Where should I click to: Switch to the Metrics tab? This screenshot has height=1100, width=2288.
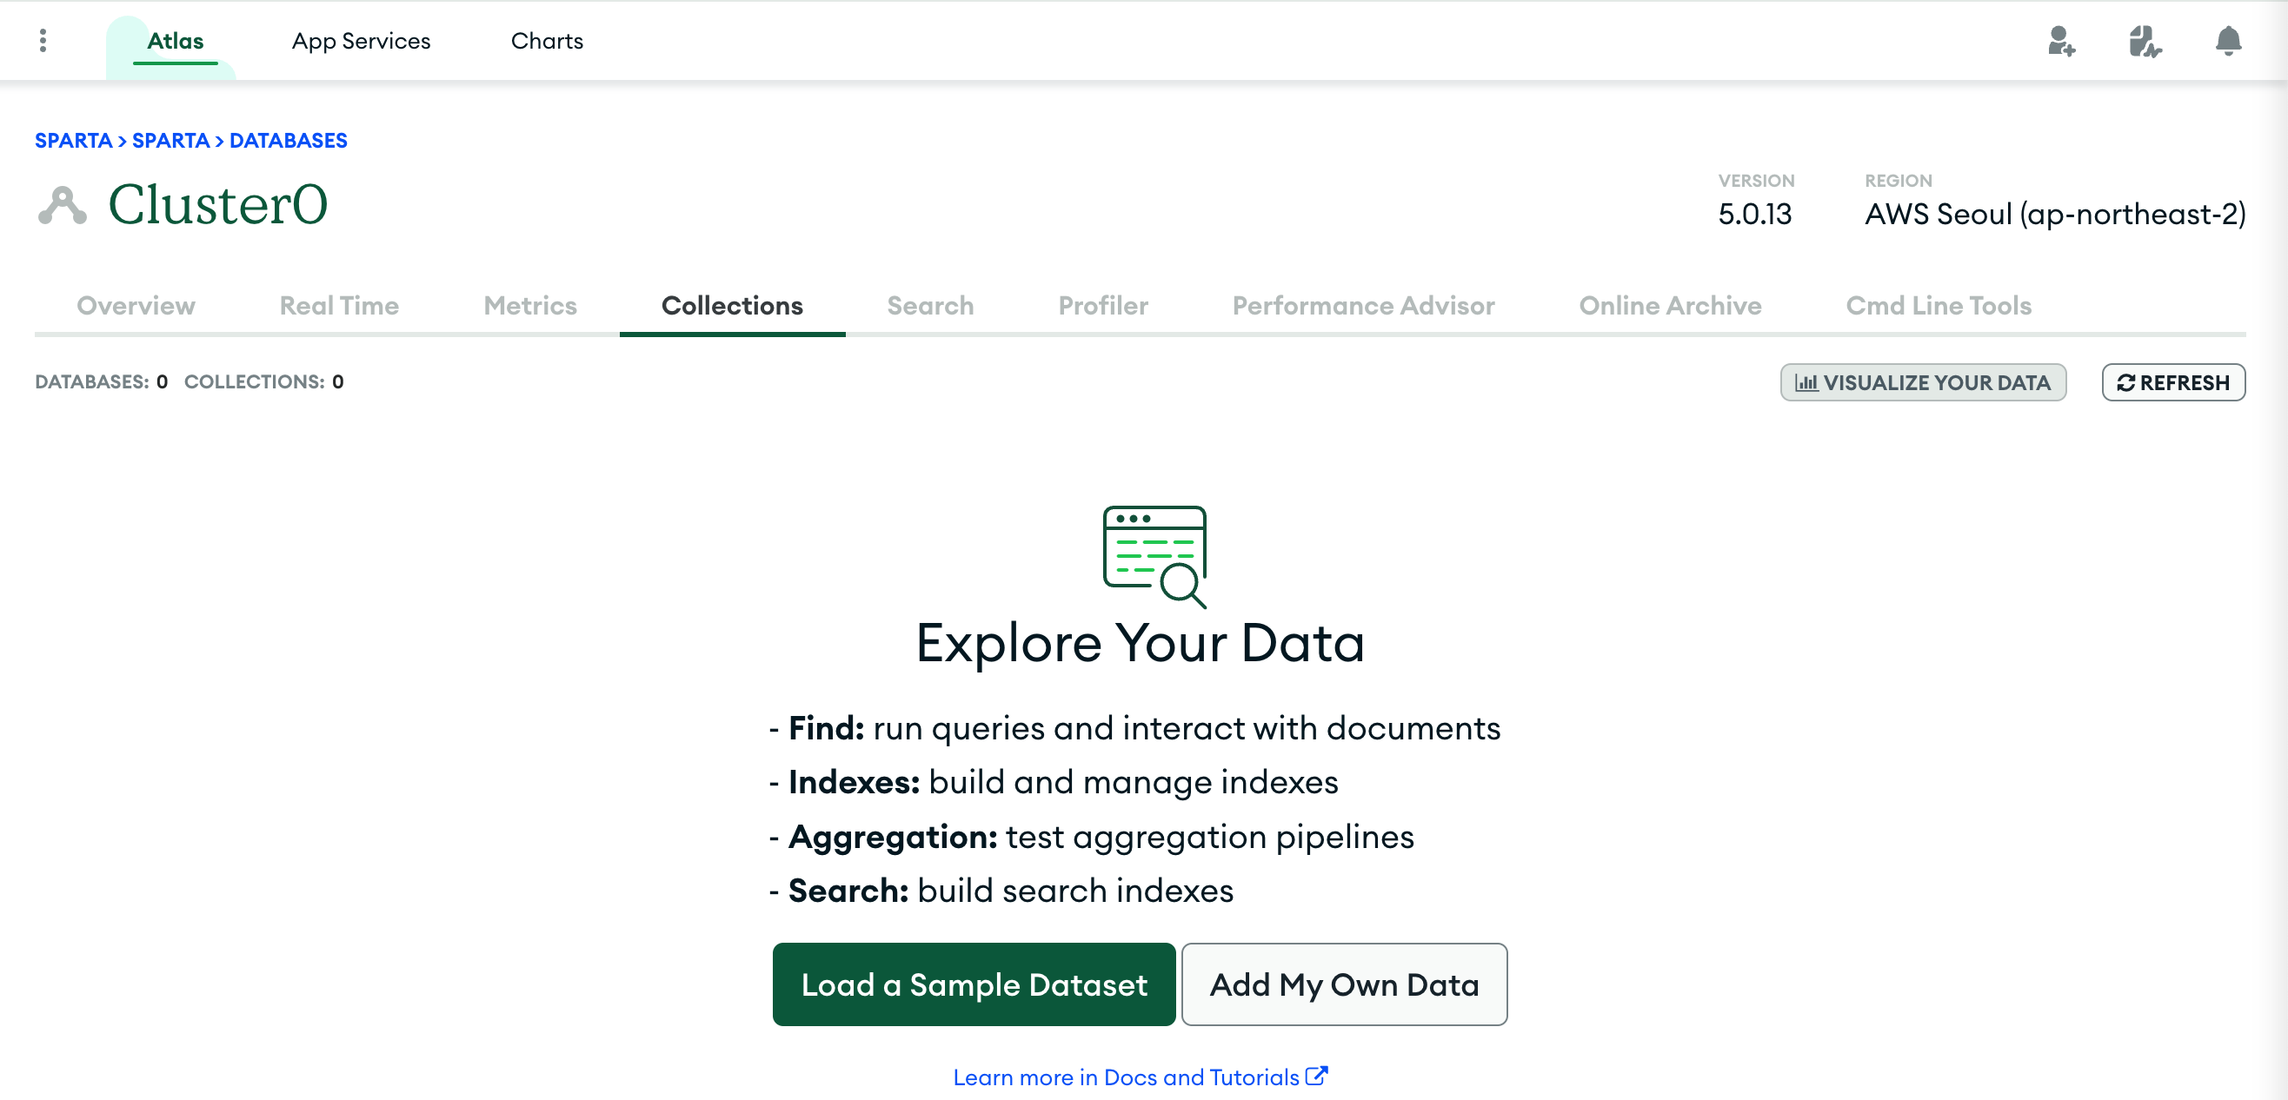530,305
